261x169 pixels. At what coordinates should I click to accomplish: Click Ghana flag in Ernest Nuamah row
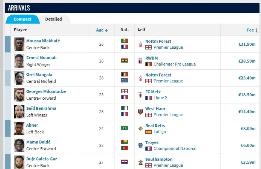click(124, 61)
